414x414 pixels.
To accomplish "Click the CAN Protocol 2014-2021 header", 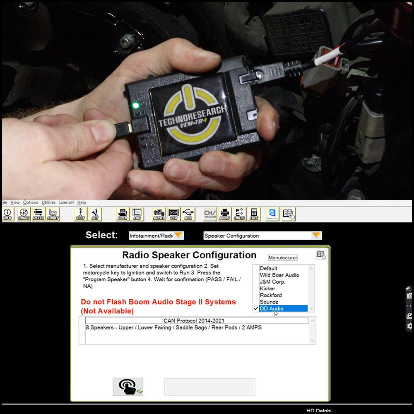I will coord(197,320).
